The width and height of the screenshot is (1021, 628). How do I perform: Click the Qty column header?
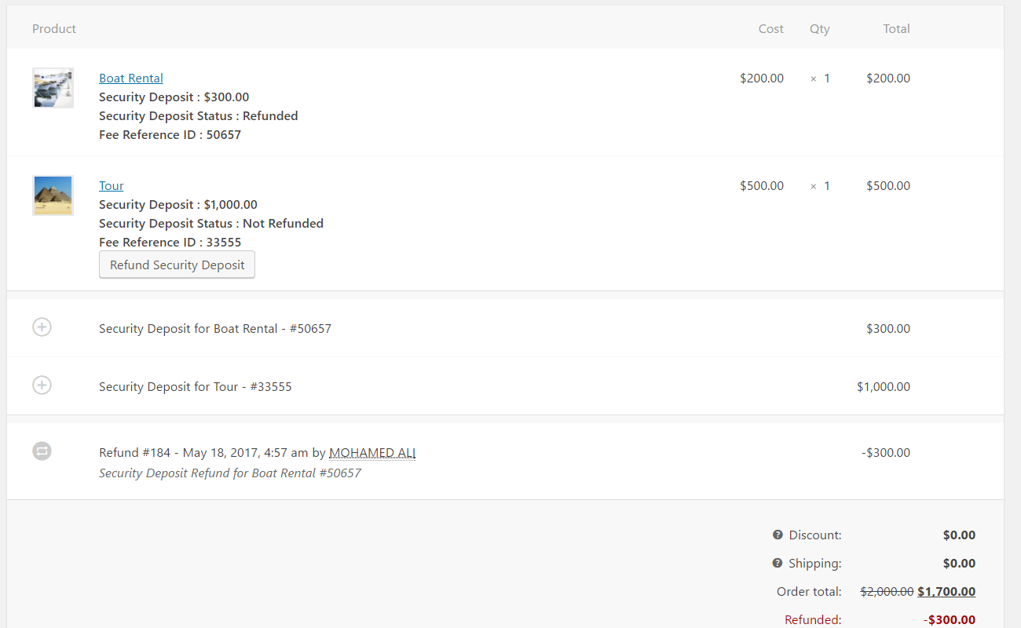pos(819,29)
